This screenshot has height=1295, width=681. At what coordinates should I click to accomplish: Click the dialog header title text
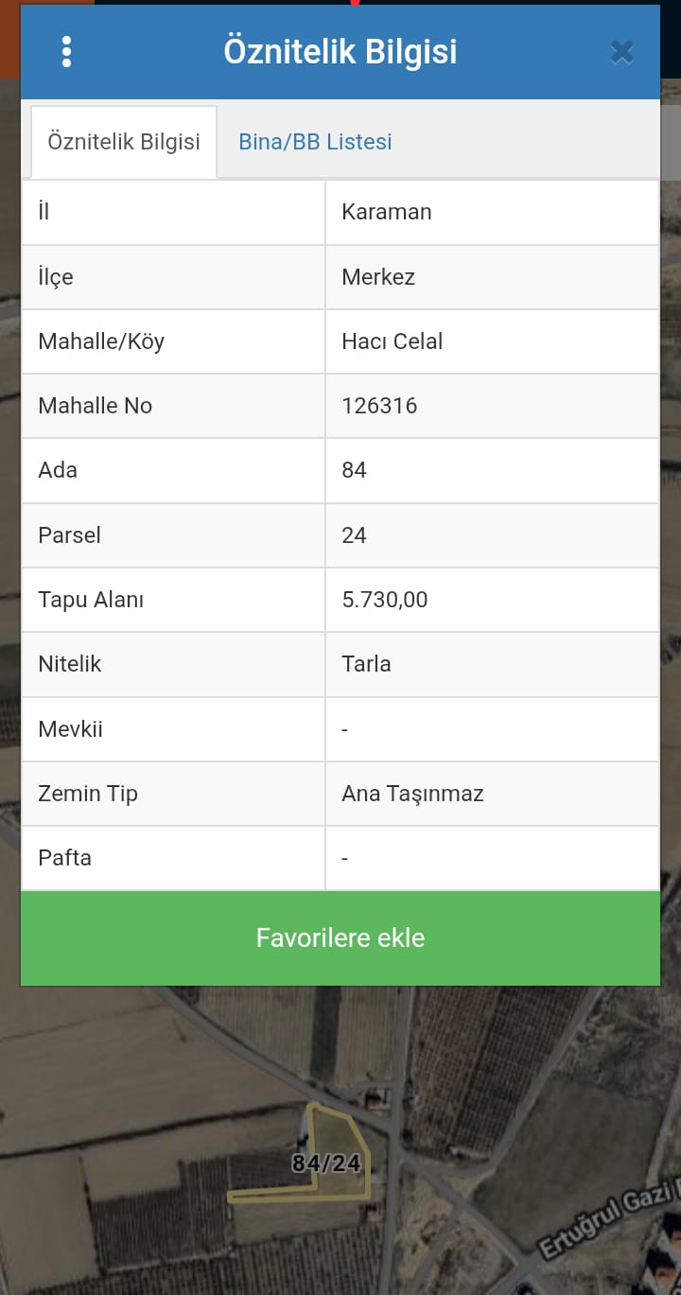[340, 51]
